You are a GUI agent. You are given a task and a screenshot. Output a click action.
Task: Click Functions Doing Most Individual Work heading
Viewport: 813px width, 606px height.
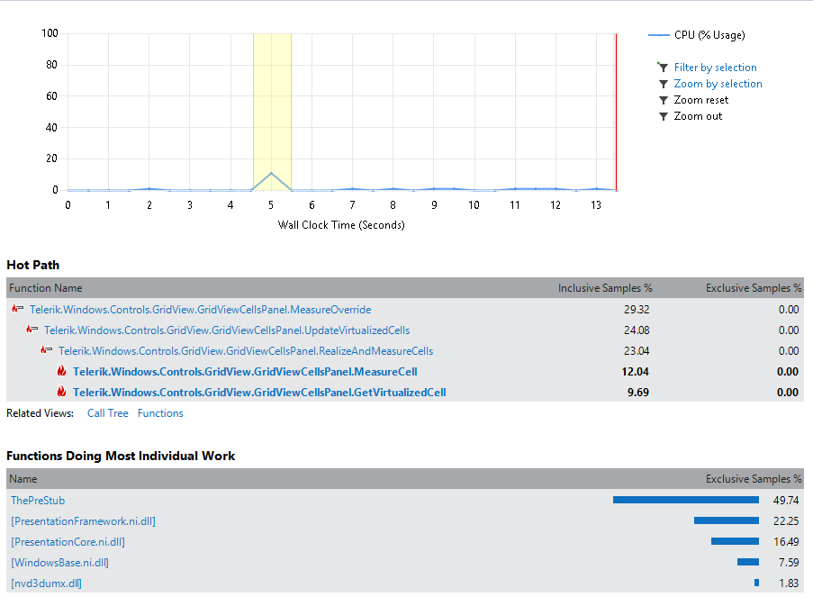[121, 456]
